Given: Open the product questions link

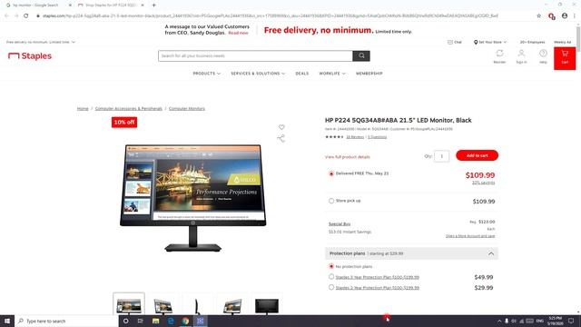Looking at the screenshot, I should [x=378, y=137].
